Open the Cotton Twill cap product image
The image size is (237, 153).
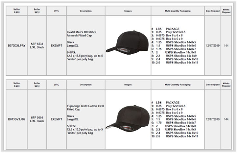128,118
